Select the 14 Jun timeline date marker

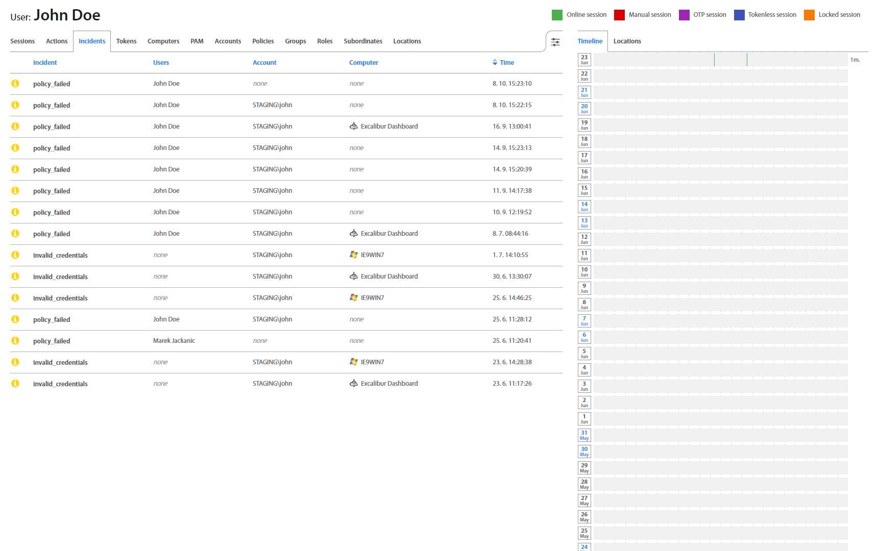coord(584,207)
